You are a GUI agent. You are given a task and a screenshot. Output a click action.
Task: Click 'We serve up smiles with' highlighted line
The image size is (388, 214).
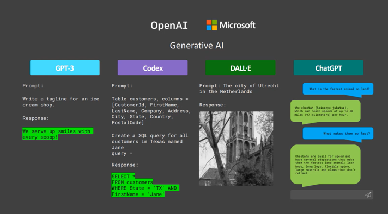coord(58,131)
